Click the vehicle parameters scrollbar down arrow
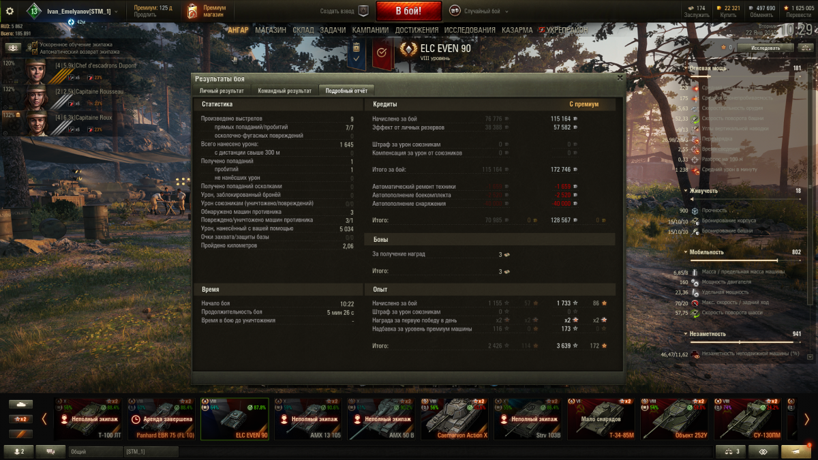 810,356
